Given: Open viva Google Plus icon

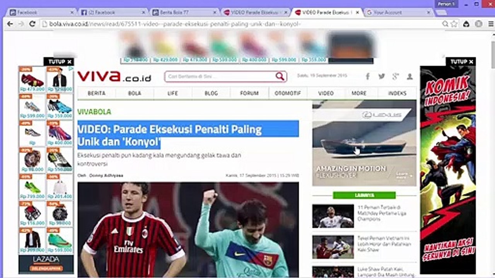Looking at the screenshot, I should pyautogui.click(x=395, y=76).
